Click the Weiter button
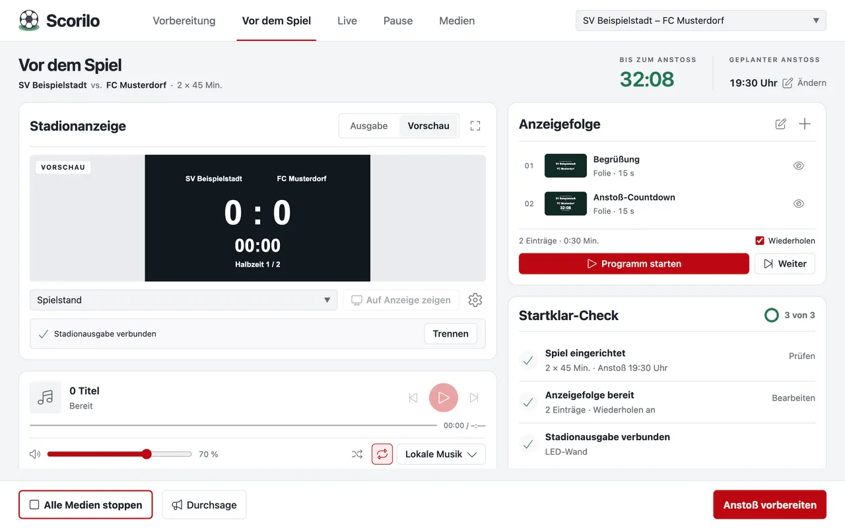845x528 pixels. (x=785, y=263)
